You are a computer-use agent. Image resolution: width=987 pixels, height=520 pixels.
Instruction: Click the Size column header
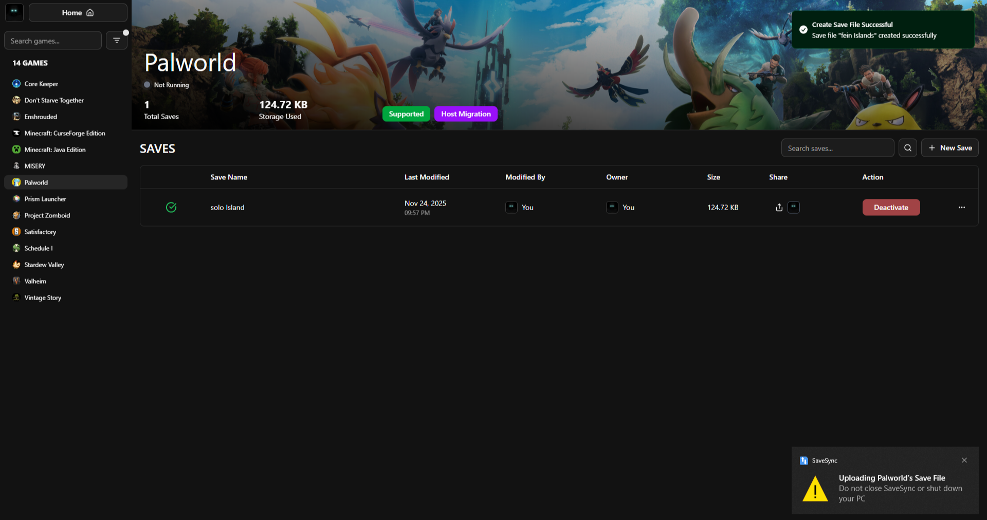point(714,177)
